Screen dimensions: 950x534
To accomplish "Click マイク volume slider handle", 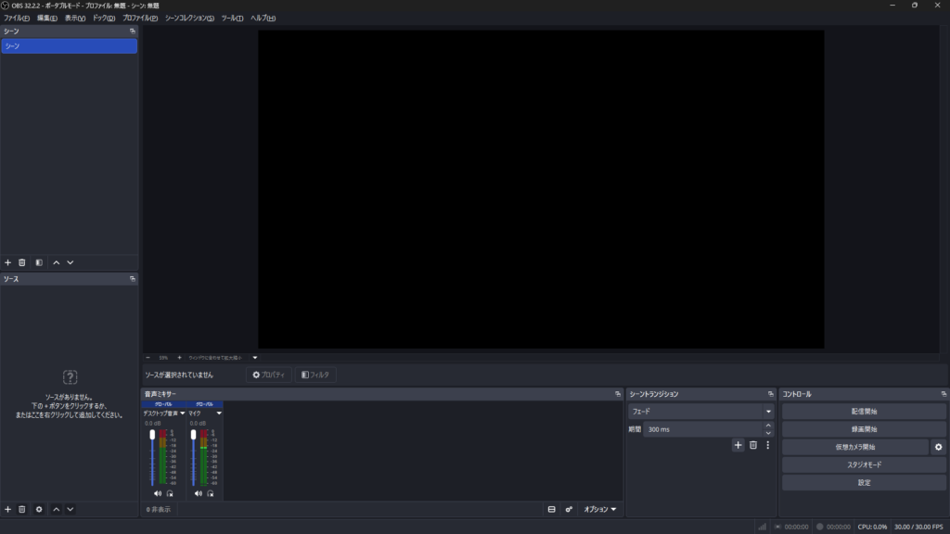I will coord(193,435).
